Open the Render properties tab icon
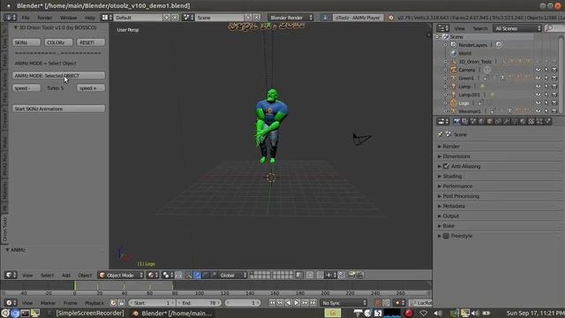Viewport: 565px width, 318px height. point(456,122)
